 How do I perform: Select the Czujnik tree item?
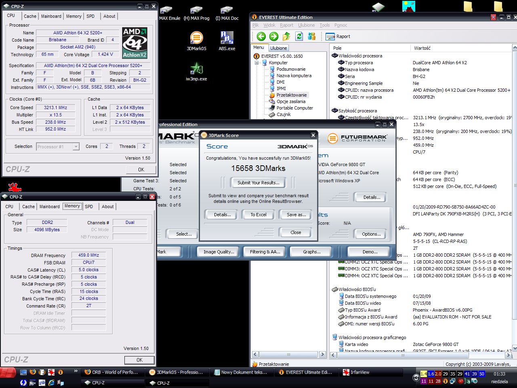pyautogui.click(x=284, y=114)
